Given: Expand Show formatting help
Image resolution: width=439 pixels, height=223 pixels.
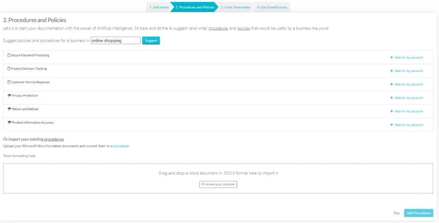Looking at the screenshot, I should point(19,156).
